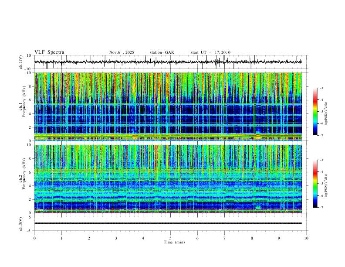Click time axis tick label '4'
Image resolution: width=345 pixels, height=267 pixels.
[143, 238]
